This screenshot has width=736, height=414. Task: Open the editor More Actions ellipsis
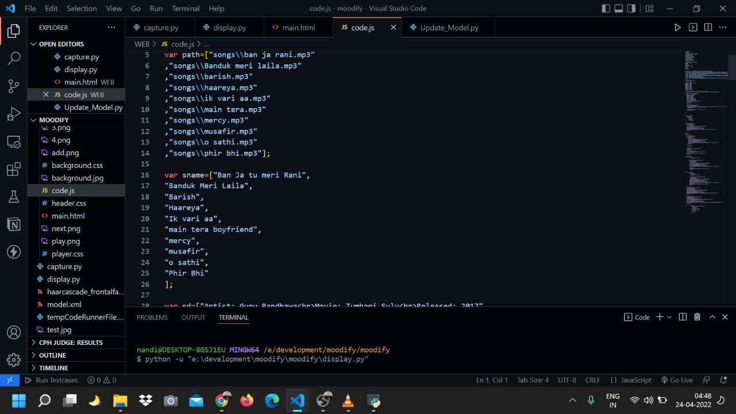[723, 27]
